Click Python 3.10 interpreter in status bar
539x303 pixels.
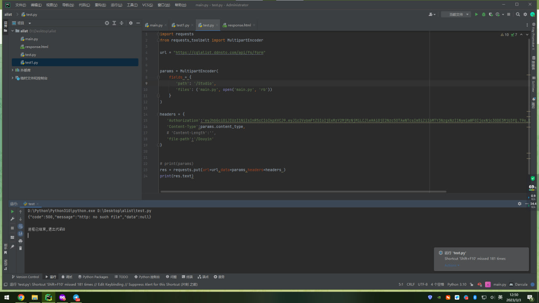(456, 284)
